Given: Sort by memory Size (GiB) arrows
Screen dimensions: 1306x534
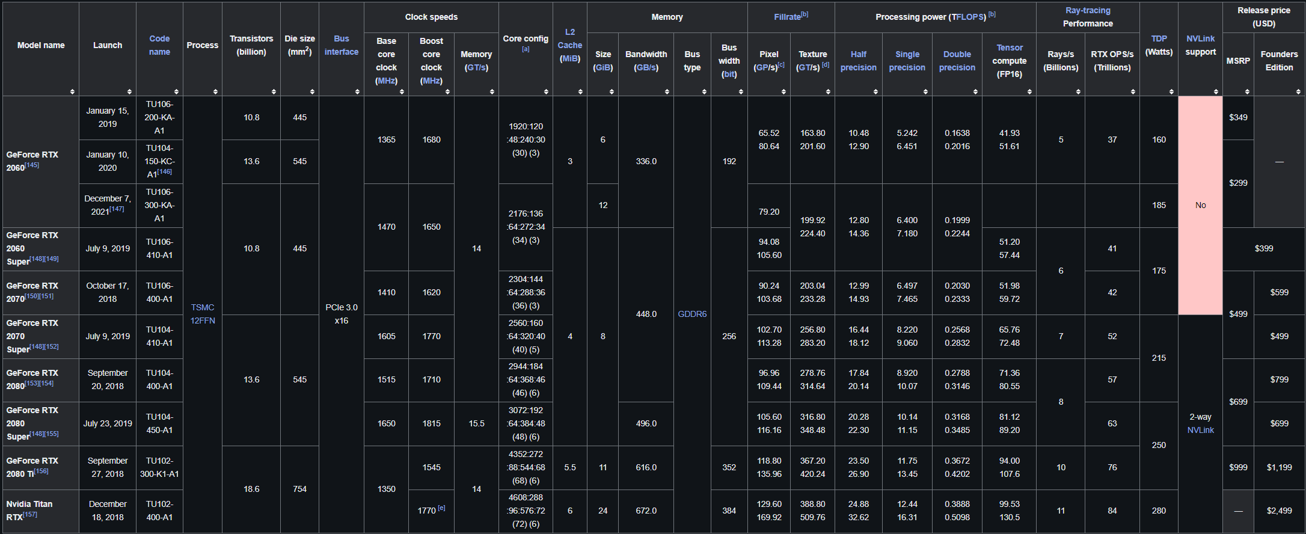Looking at the screenshot, I should 612,91.
